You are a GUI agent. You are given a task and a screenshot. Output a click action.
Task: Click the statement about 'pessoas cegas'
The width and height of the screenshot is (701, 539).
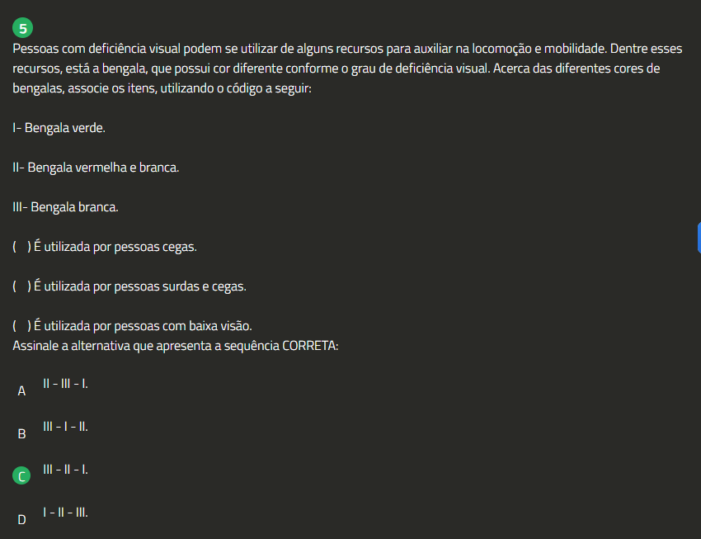pos(105,247)
